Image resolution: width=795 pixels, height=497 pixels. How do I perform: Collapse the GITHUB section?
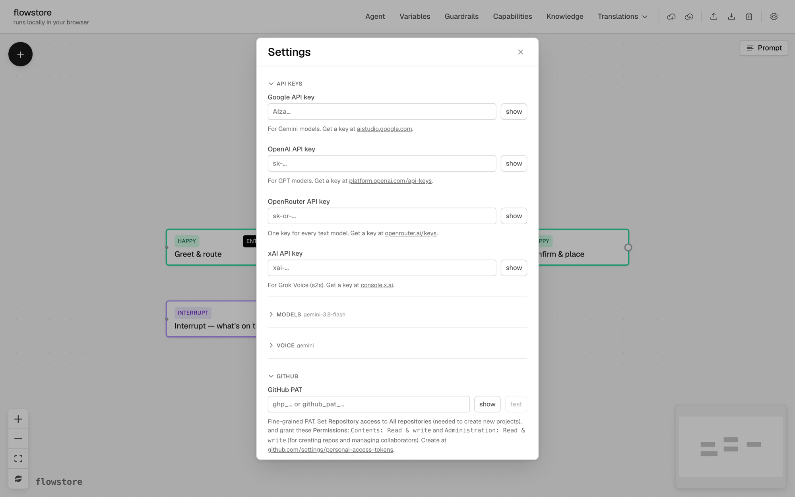[x=283, y=376]
